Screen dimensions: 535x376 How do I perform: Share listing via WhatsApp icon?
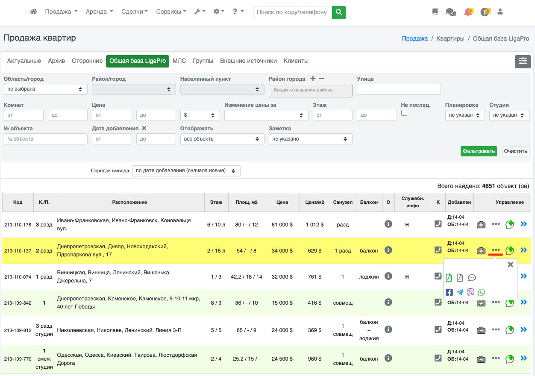coord(482,292)
